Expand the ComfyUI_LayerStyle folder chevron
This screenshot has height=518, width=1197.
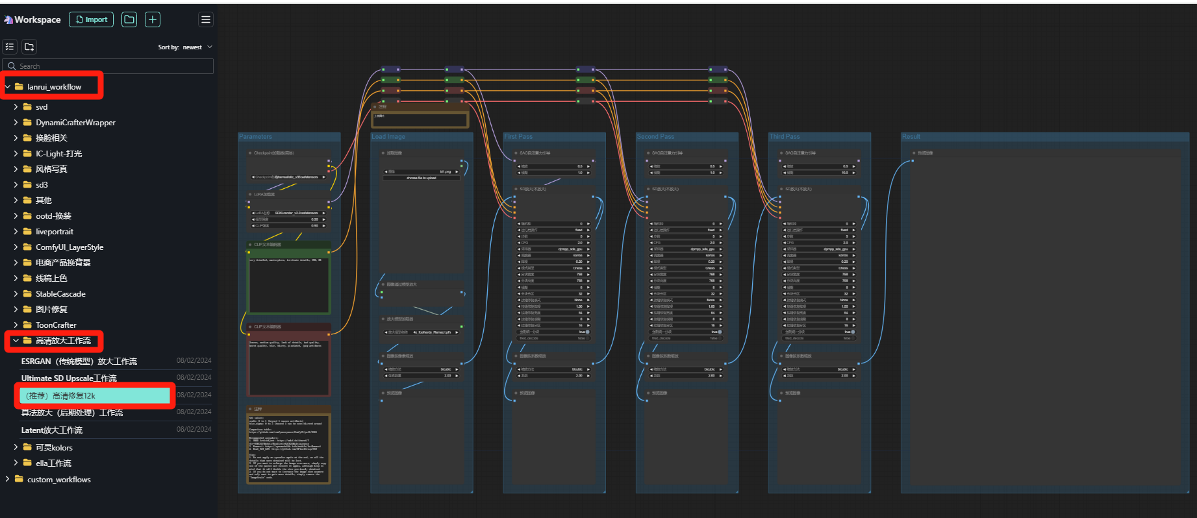[x=16, y=247]
